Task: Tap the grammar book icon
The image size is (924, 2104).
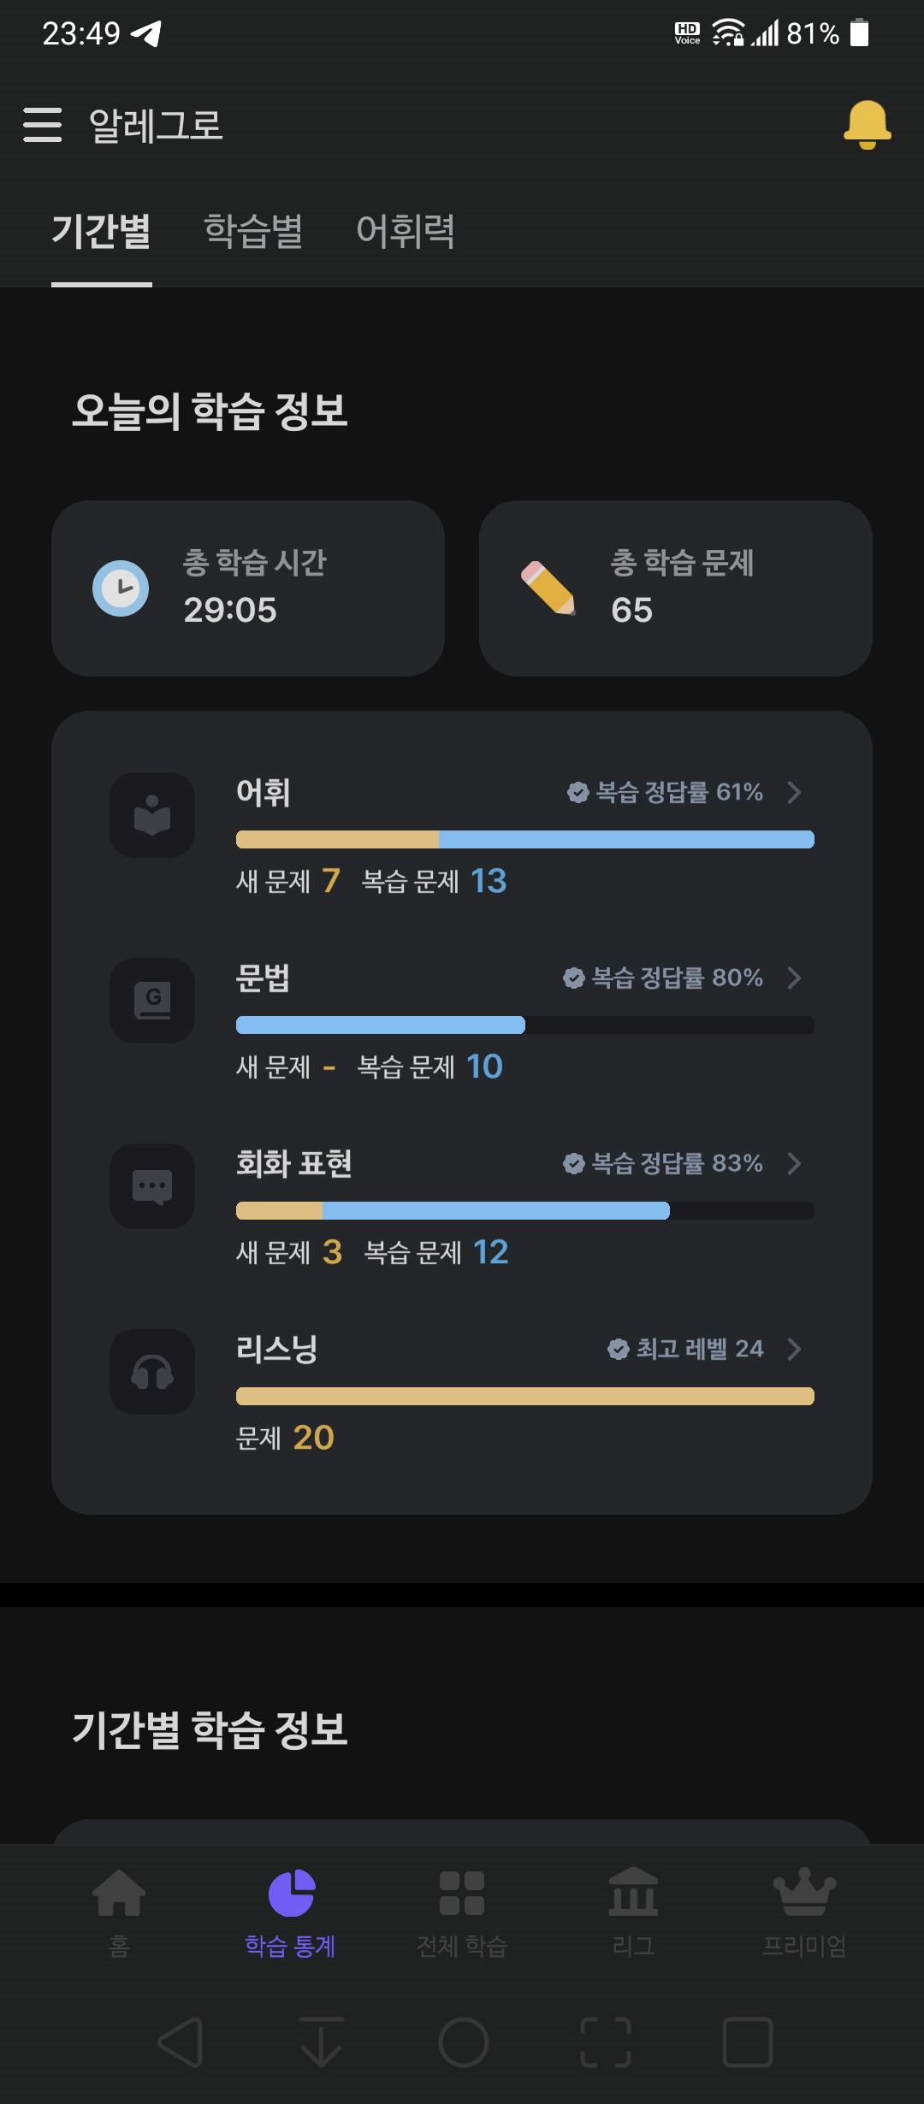Action: (152, 1001)
